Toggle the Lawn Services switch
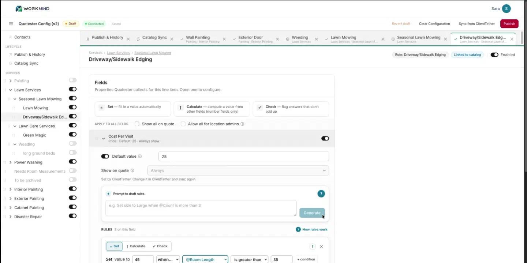527x263 pixels. 73,89
